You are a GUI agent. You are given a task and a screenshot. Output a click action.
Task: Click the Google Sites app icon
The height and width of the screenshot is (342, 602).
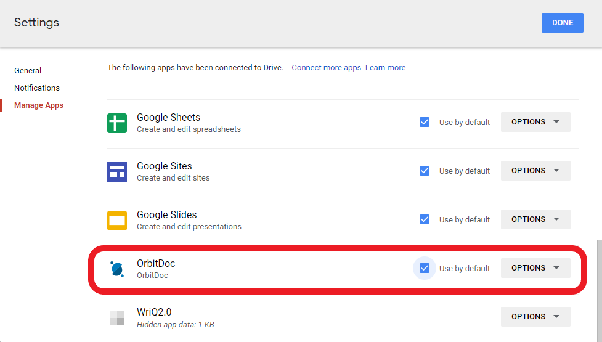click(x=116, y=171)
